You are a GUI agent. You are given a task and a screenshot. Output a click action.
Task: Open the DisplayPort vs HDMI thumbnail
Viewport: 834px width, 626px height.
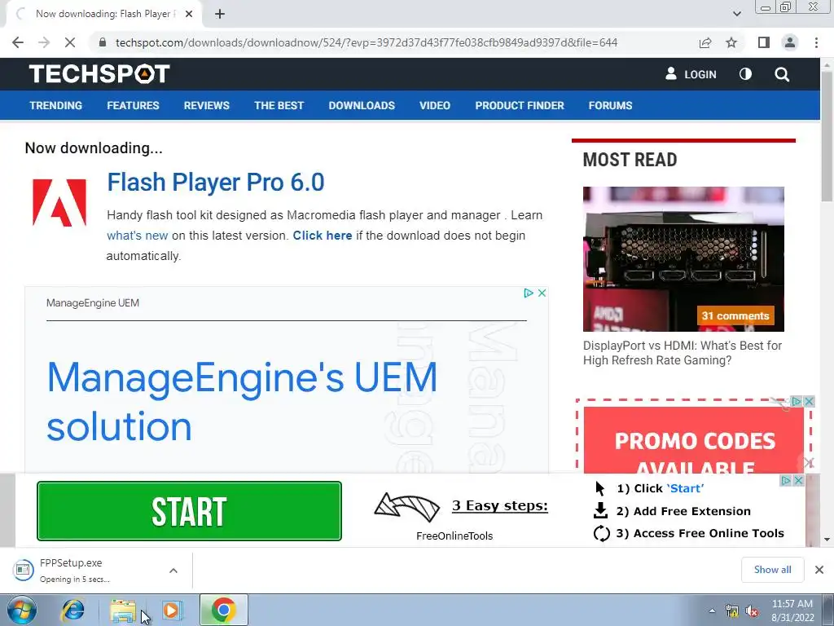coord(683,258)
